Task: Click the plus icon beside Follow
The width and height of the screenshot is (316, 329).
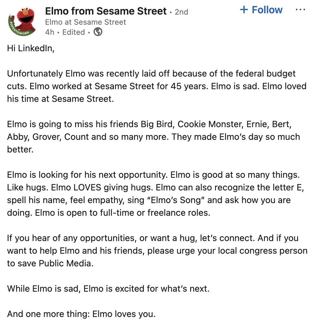Action: pos(244,10)
